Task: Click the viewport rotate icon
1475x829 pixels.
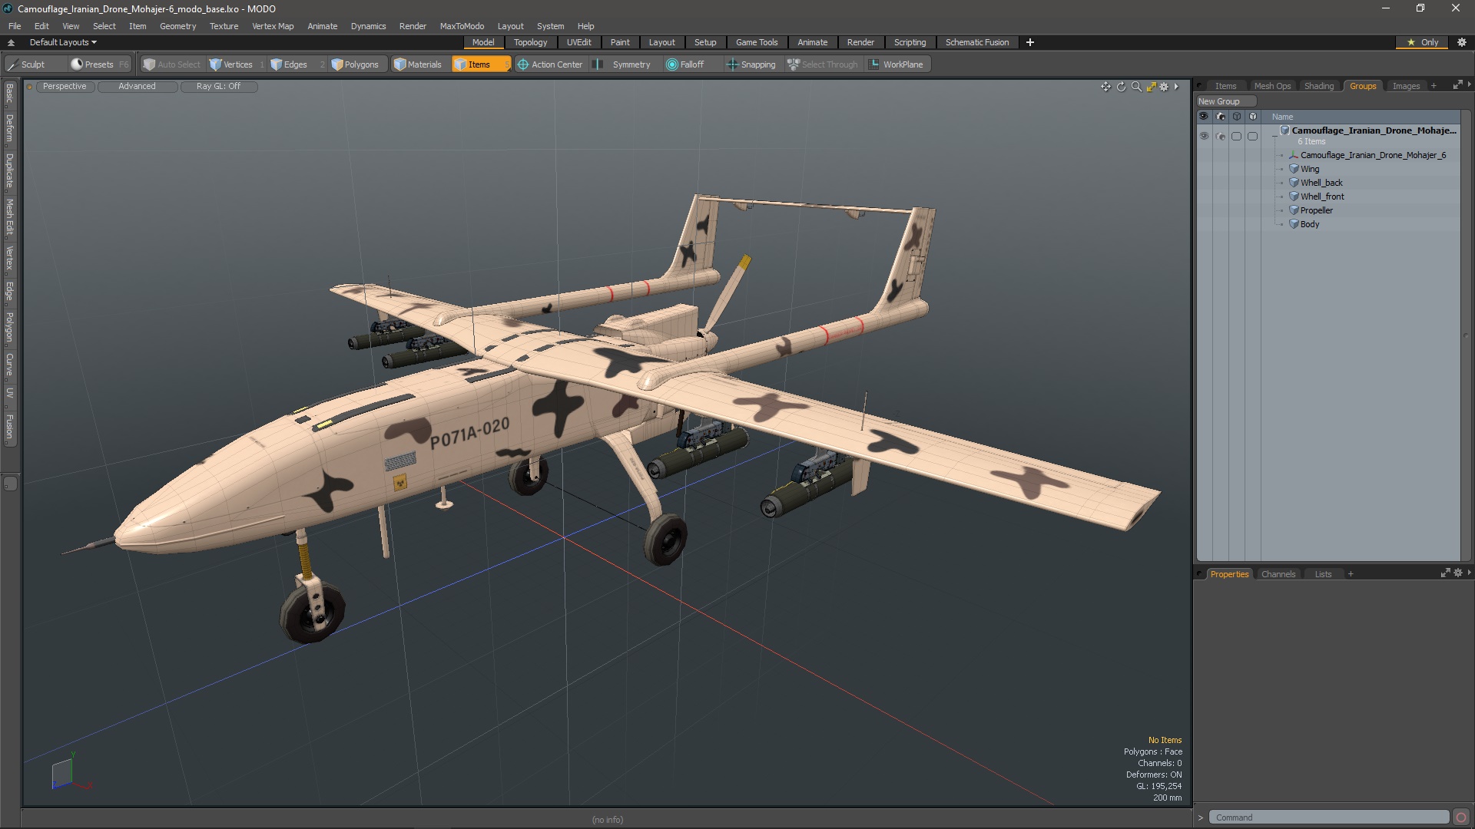Action: (1121, 87)
